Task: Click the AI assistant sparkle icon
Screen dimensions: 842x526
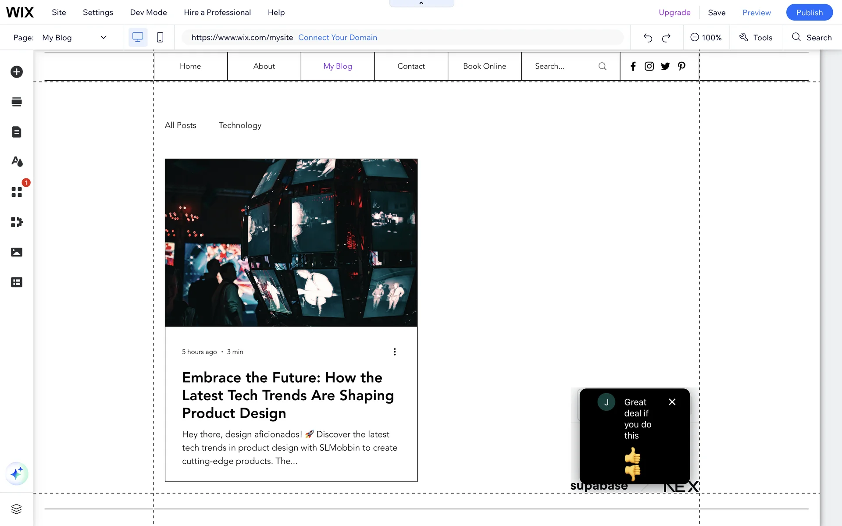Action: coord(17,474)
